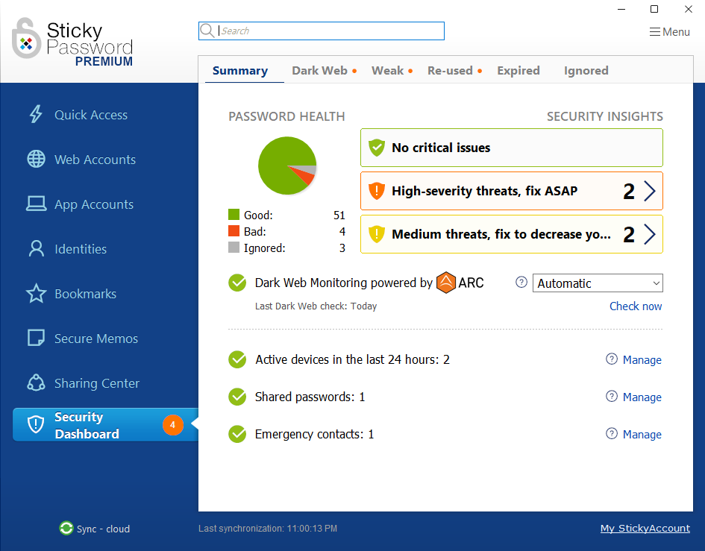705x551 pixels.
Task: Click the Sync - cloud label
Action: pyautogui.click(x=103, y=529)
